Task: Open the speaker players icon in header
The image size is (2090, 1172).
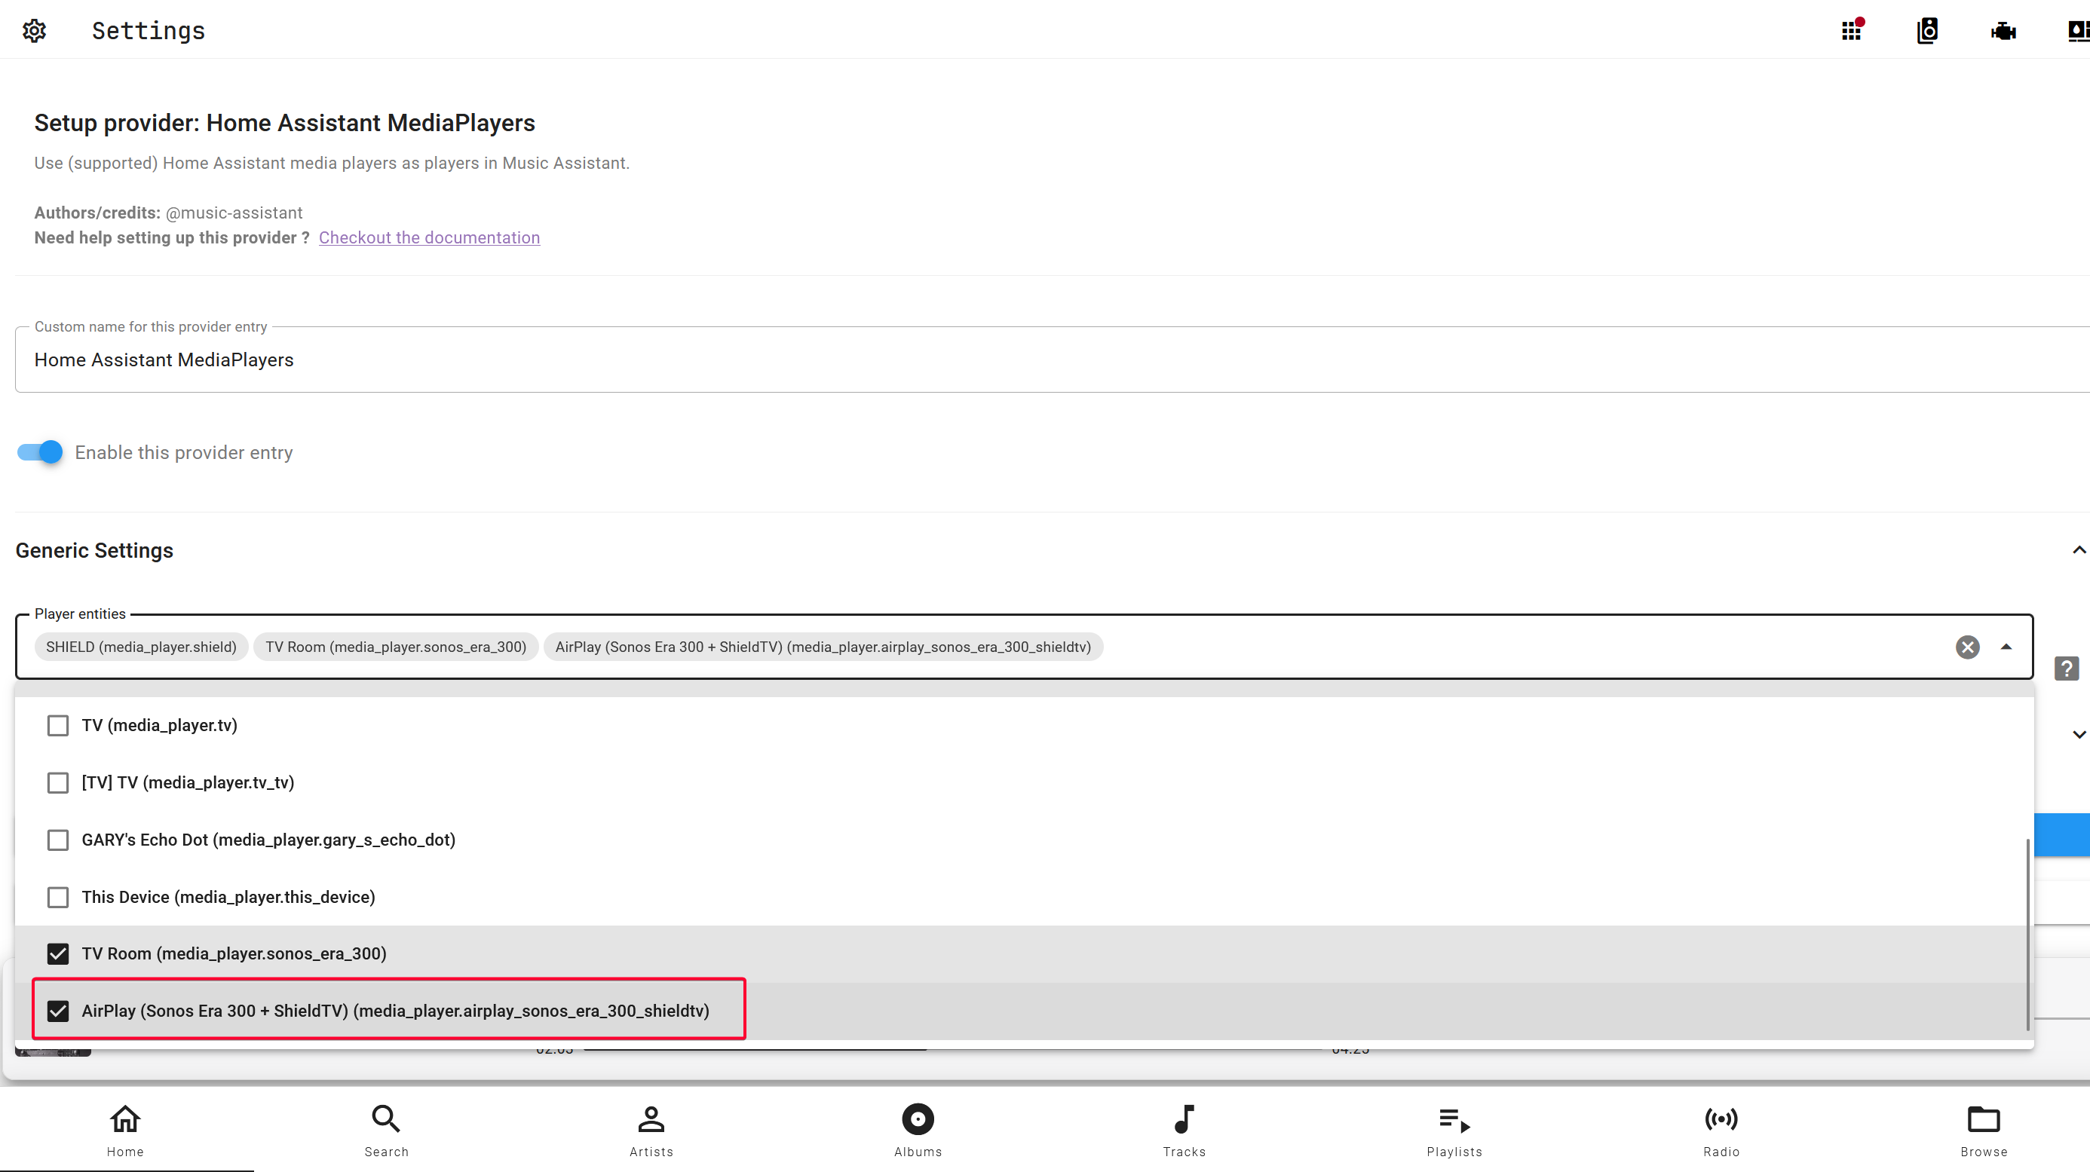Action: click(1928, 31)
